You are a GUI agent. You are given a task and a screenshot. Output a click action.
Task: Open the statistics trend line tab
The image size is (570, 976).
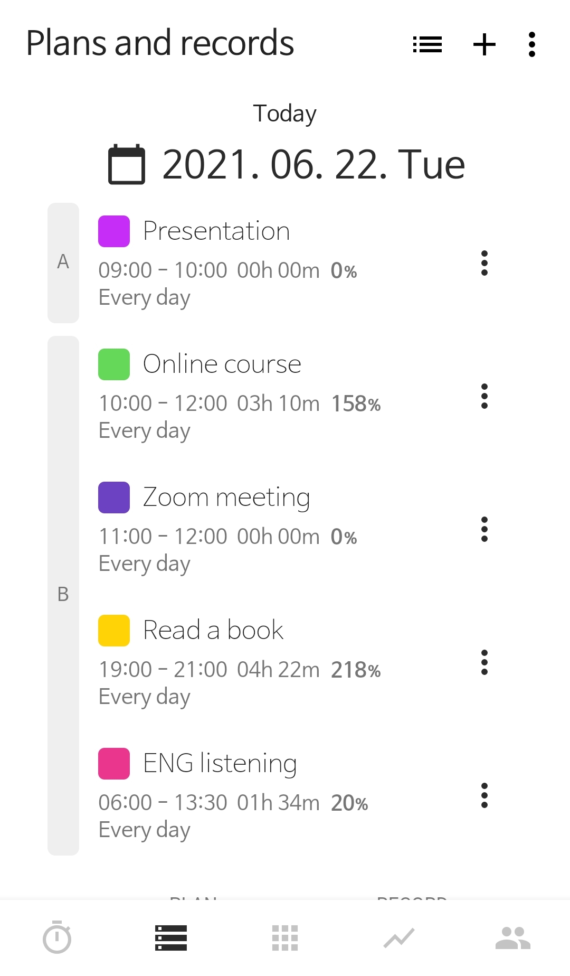tap(399, 937)
